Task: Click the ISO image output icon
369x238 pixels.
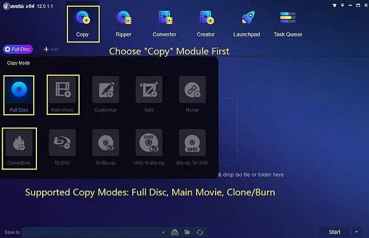Action: tap(174, 233)
